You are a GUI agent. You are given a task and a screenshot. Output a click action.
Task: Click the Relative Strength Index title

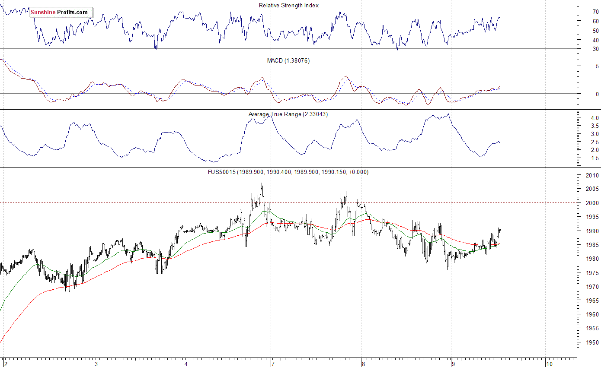click(x=289, y=5)
